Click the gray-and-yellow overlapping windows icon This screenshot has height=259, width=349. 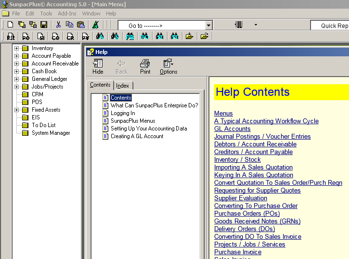point(33,25)
